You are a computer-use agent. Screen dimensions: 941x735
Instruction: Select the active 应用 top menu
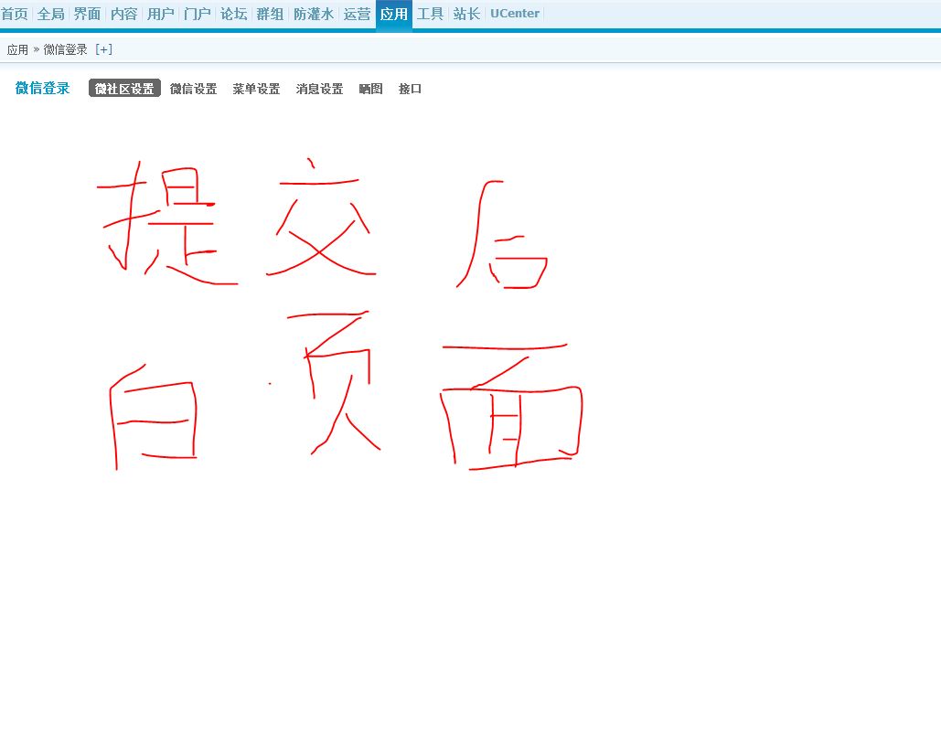pyautogui.click(x=393, y=14)
